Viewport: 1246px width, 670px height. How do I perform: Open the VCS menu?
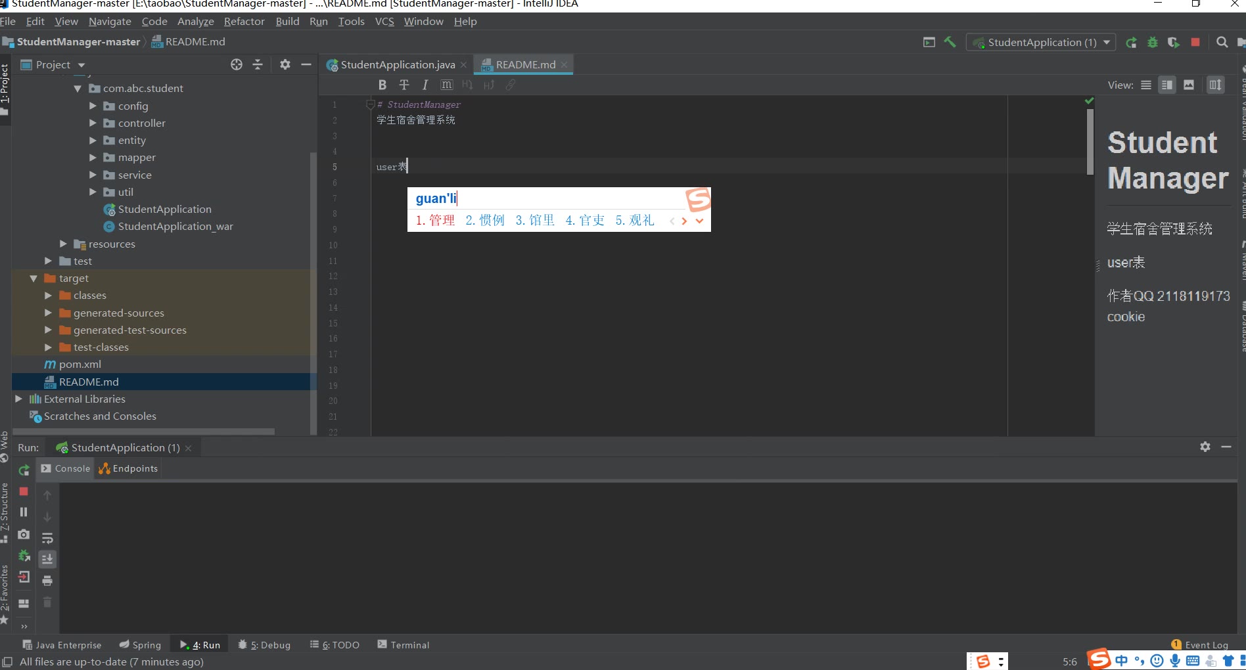coord(384,22)
